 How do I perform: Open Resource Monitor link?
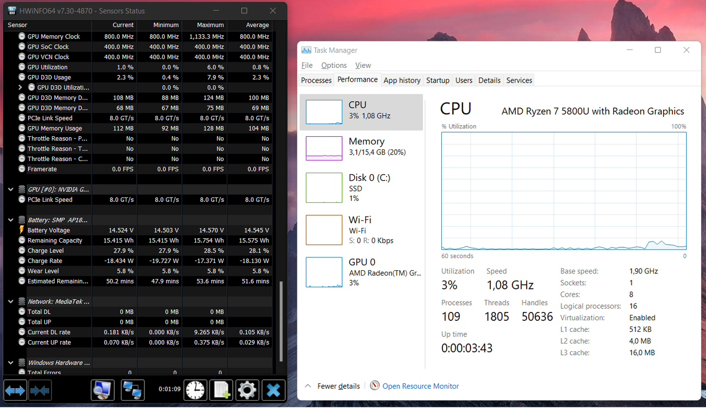421,386
